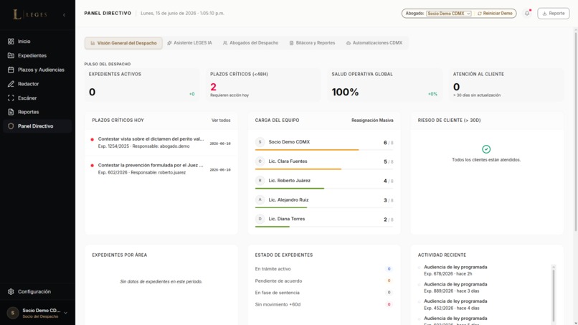The height and width of the screenshot is (325, 578).
Task: Click the robot icon of Automatizaciones CDMX
Action: click(349, 43)
